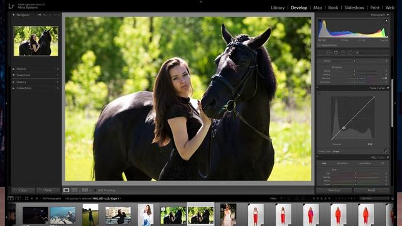Open second monitor window icon
Viewport: 402px width, 226px height.
click(x=18, y=198)
